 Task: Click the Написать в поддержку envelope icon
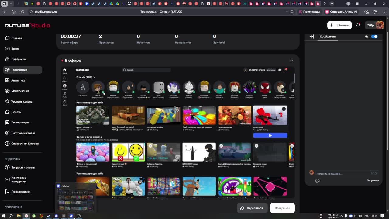(7, 179)
